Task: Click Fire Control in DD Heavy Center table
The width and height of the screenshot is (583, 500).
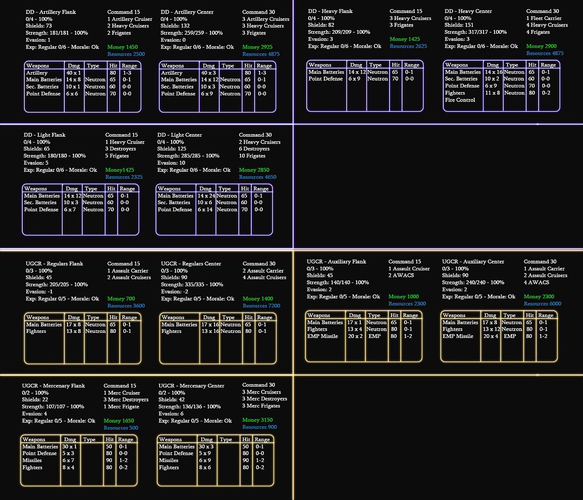Action: pyautogui.click(x=460, y=100)
